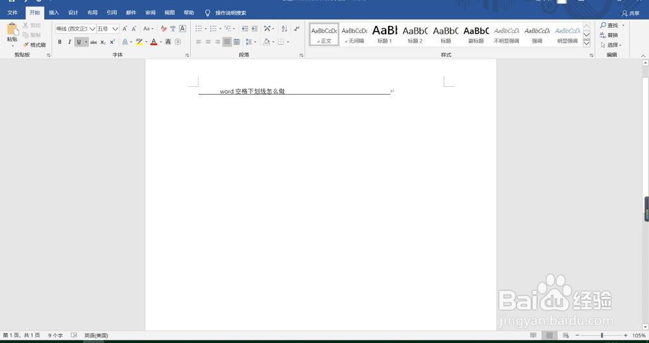Click the 9 个字 word count
649x343 pixels.
click(55, 335)
